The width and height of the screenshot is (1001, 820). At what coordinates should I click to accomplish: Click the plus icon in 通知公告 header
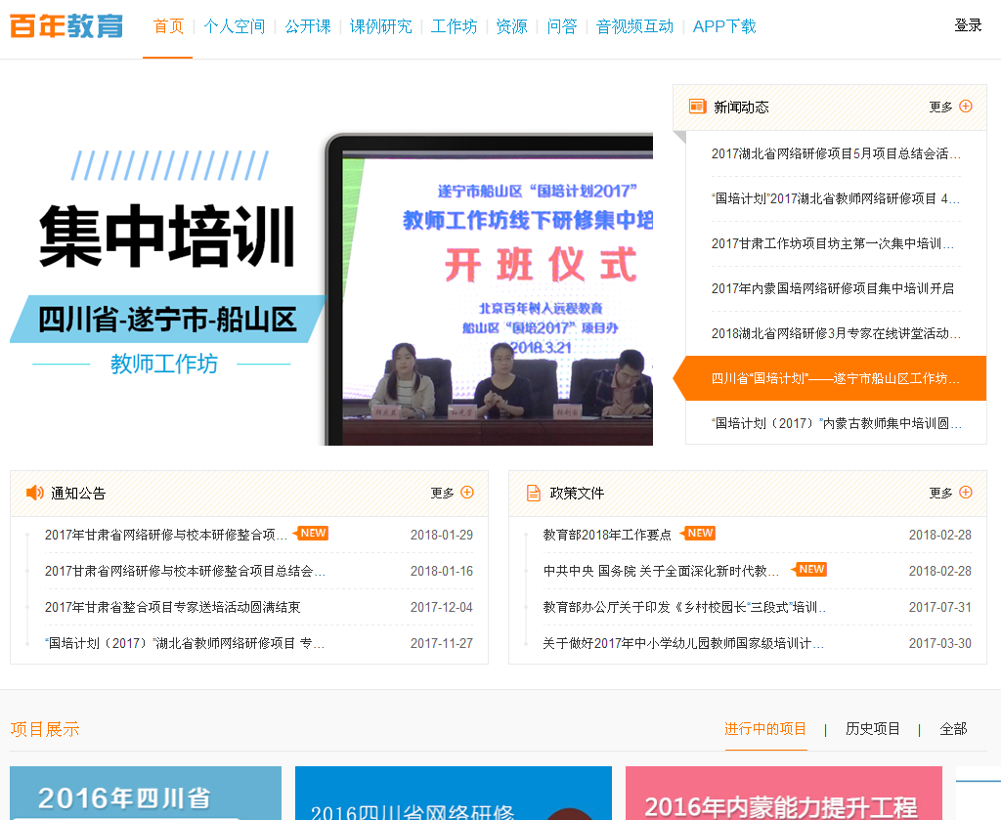pos(467,493)
